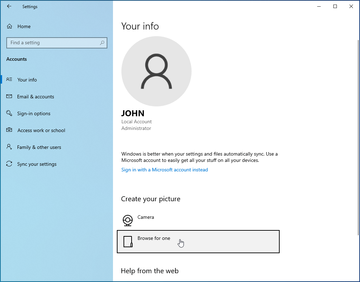Select Family & other users
Viewport: 360px width, 282px height.
tap(39, 147)
